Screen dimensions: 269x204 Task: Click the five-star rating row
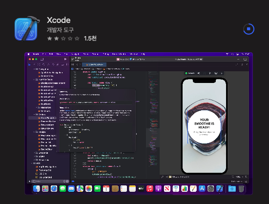(x=63, y=39)
